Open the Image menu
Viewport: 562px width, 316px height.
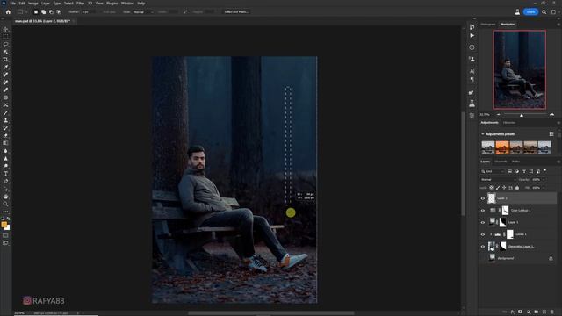[x=33, y=4]
